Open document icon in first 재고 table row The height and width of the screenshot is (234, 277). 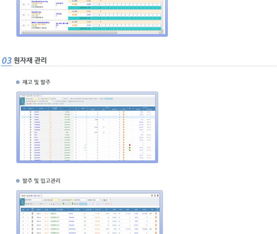point(30,112)
